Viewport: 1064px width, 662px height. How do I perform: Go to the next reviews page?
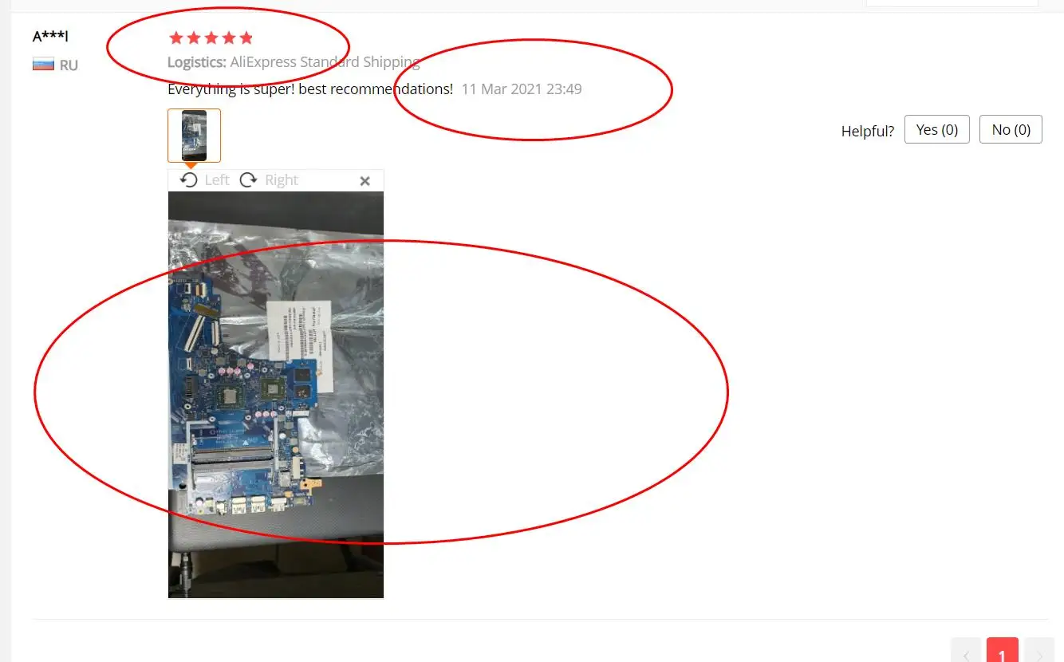(1039, 650)
